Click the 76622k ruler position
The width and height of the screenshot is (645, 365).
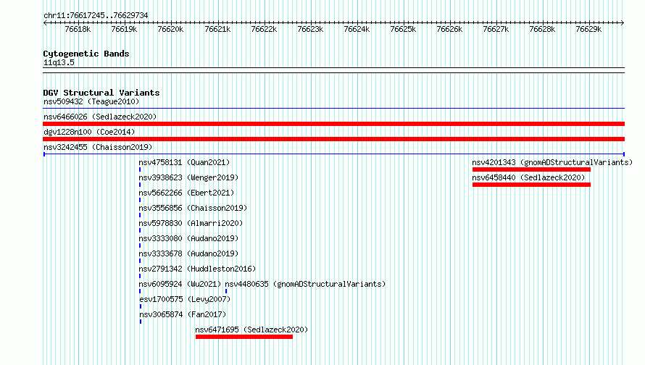pos(264,29)
